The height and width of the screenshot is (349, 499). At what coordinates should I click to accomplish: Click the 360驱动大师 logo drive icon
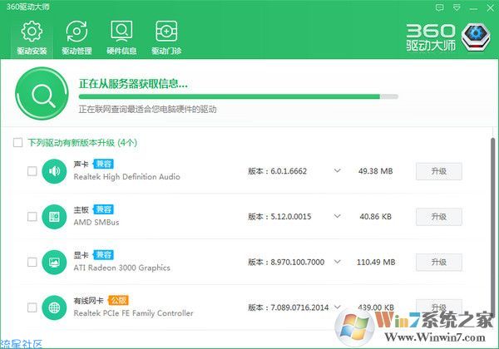(476, 37)
